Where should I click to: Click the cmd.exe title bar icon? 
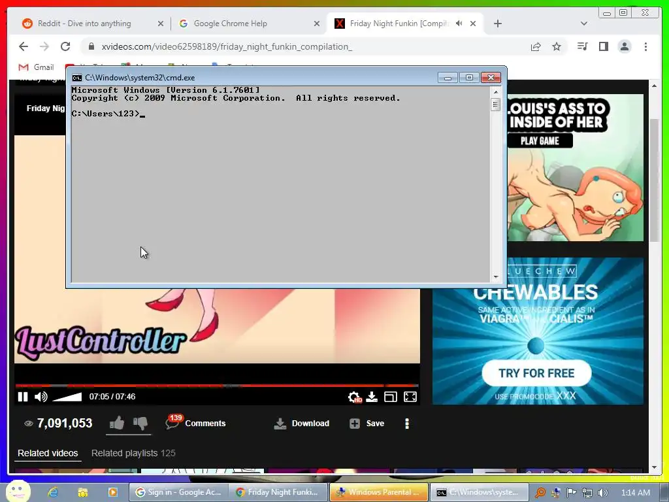click(x=77, y=78)
